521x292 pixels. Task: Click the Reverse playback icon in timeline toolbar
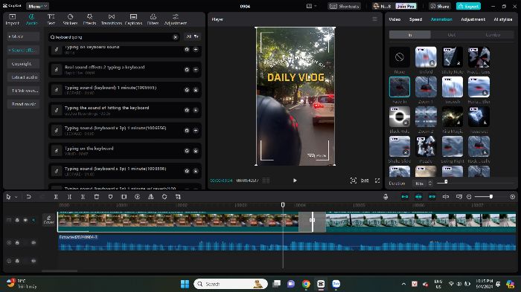137,197
